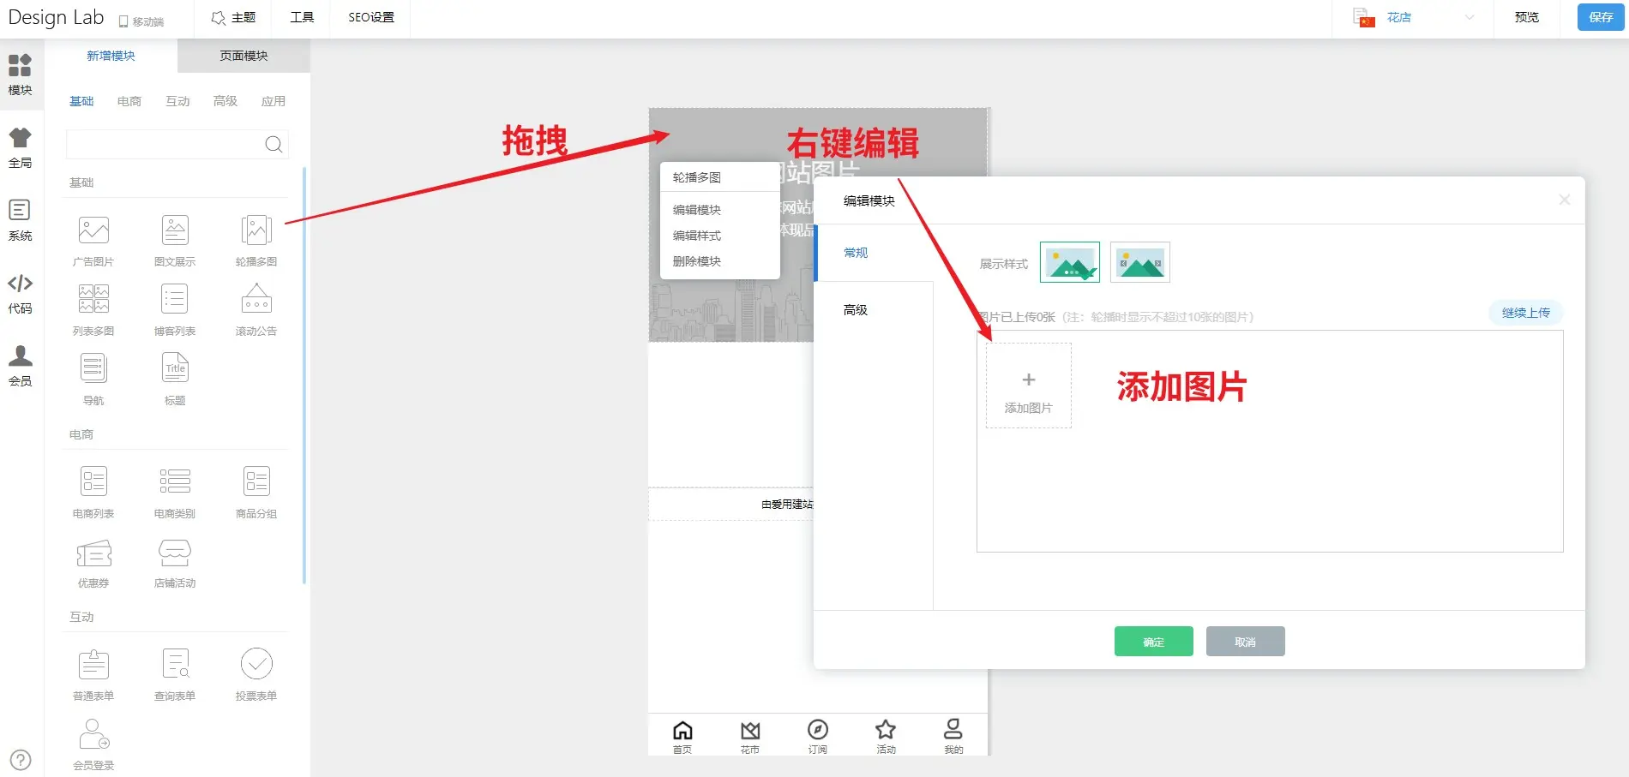
Task: Click the blue 保存 save button
Action: pos(1600,17)
